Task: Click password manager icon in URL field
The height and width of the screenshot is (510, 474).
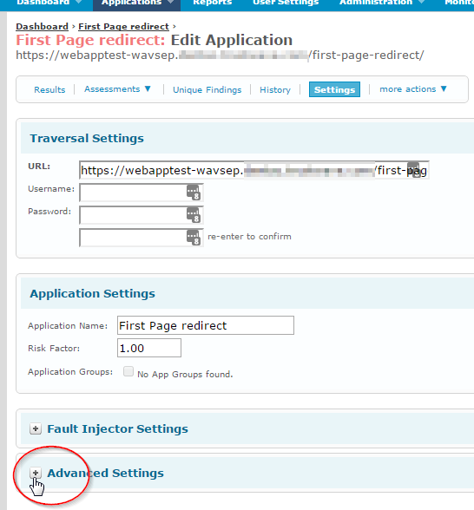Action: [413, 170]
